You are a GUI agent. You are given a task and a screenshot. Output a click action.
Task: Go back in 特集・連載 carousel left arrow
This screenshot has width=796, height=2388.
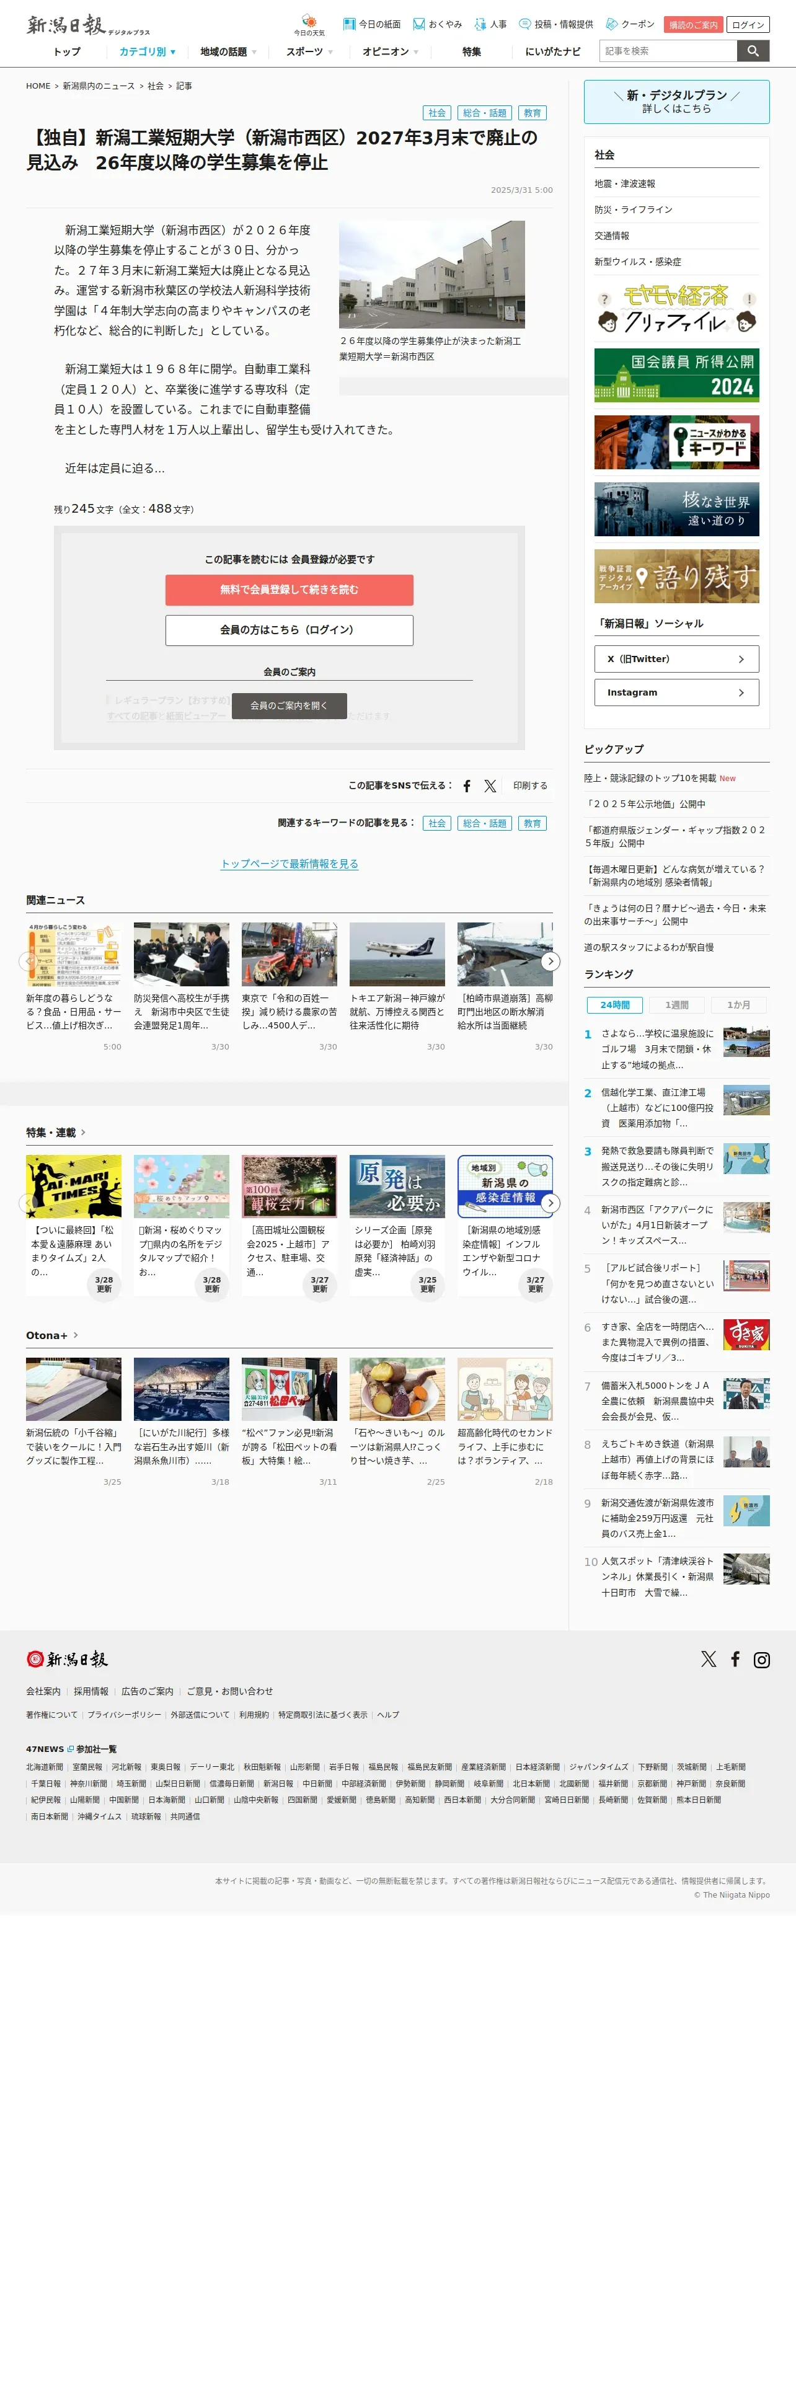(x=28, y=1203)
